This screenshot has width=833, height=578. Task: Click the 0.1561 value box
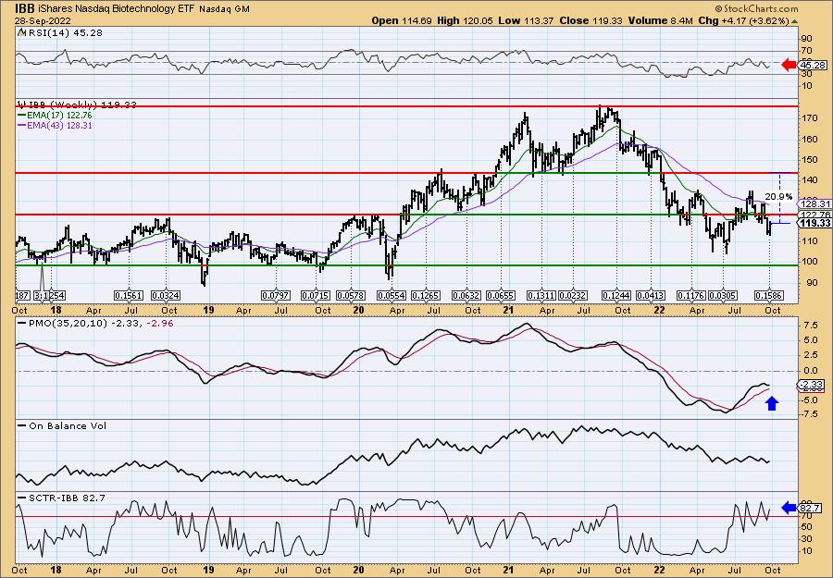click(x=129, y=295)
